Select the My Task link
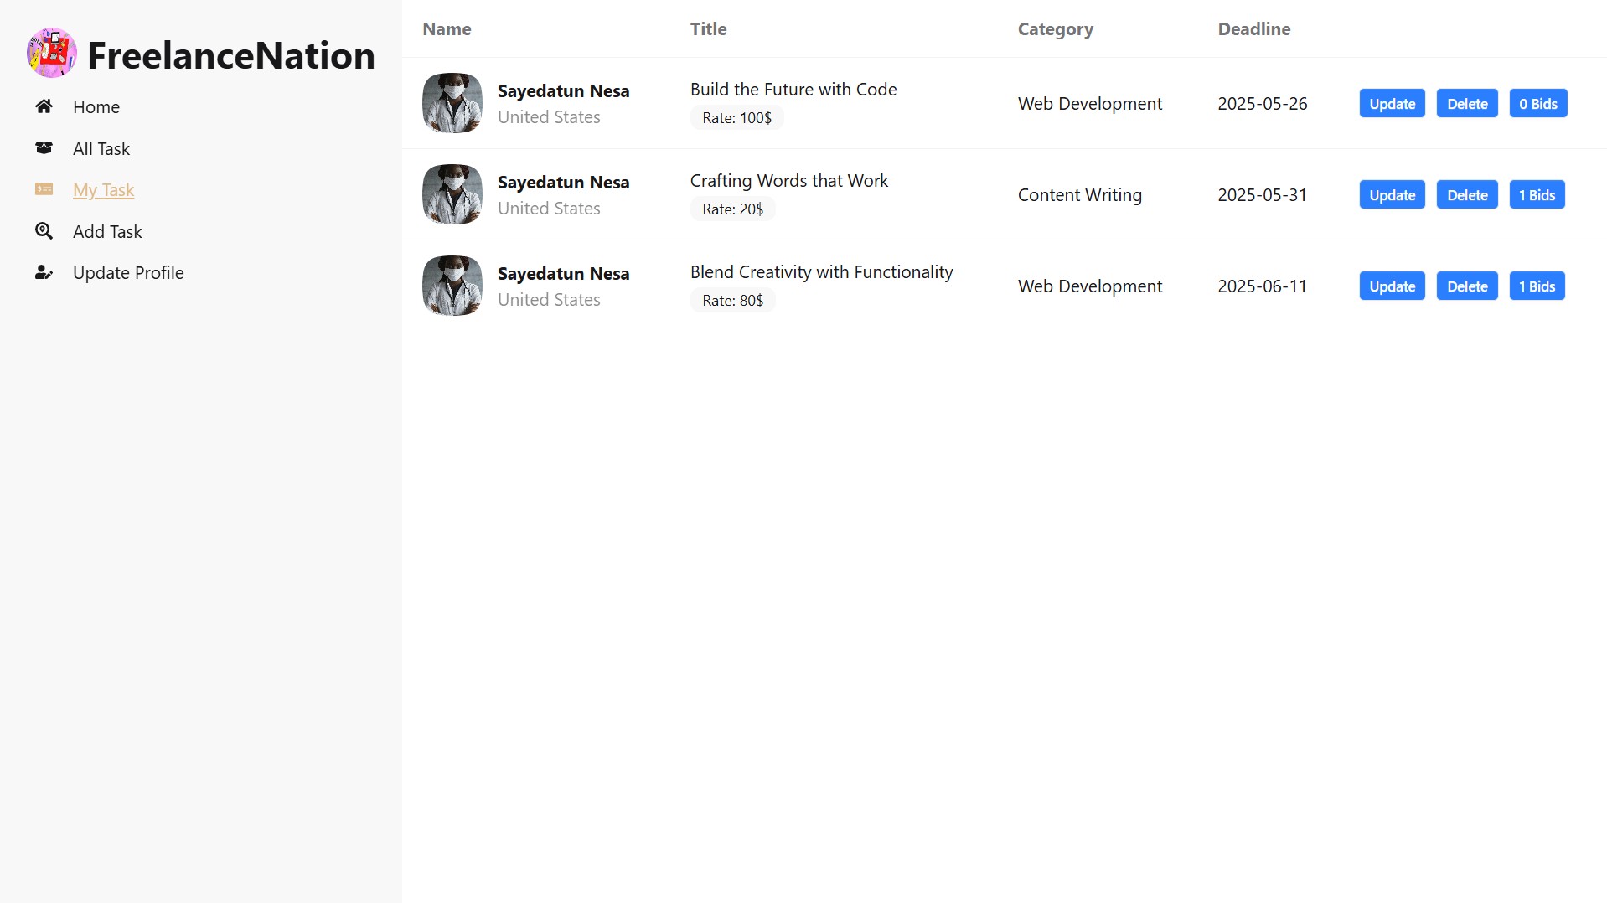Image resolution: width=1607 pixels, height=903 pixels. tap(104, 189)
